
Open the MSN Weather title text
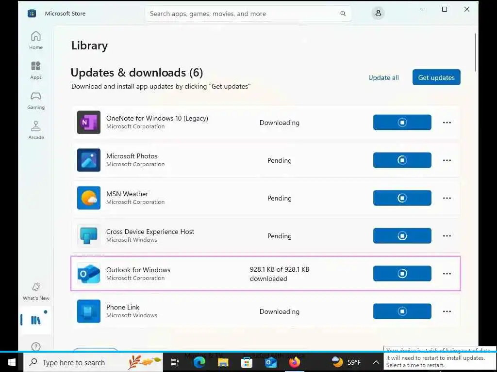tap(127, 194)
